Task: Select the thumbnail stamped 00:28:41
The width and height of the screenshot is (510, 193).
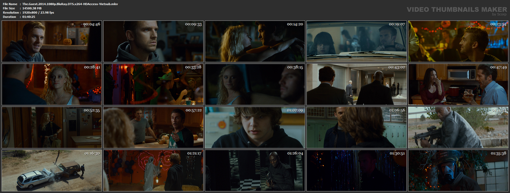Action: (x=52, y=84)
